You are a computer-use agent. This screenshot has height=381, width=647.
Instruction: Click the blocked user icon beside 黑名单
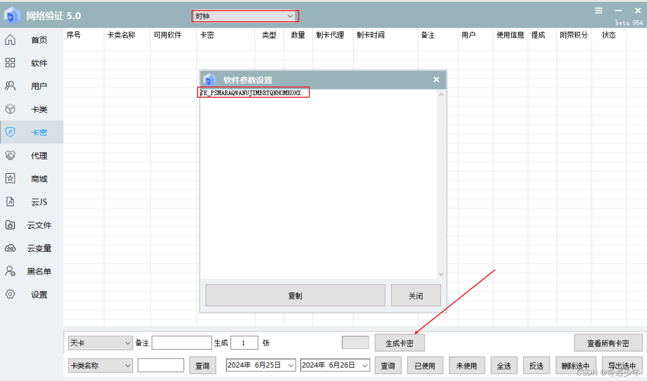[10, 271]
